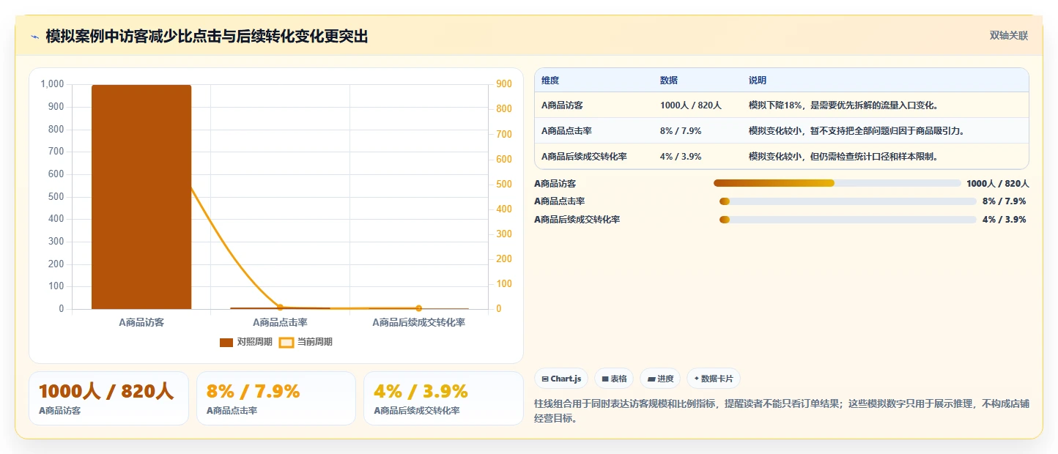The height and width of the screenshot is (454, 1058).
Task: Select the 表格 tag chip
Action: (x=614, y=379)
